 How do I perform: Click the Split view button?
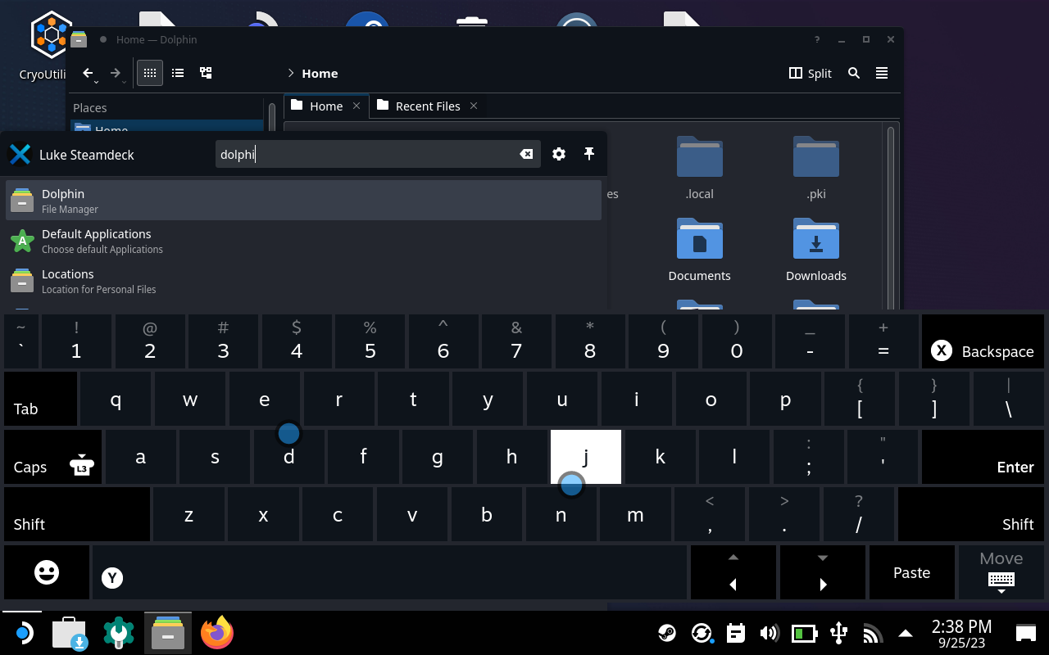click(x=810, y=73)
